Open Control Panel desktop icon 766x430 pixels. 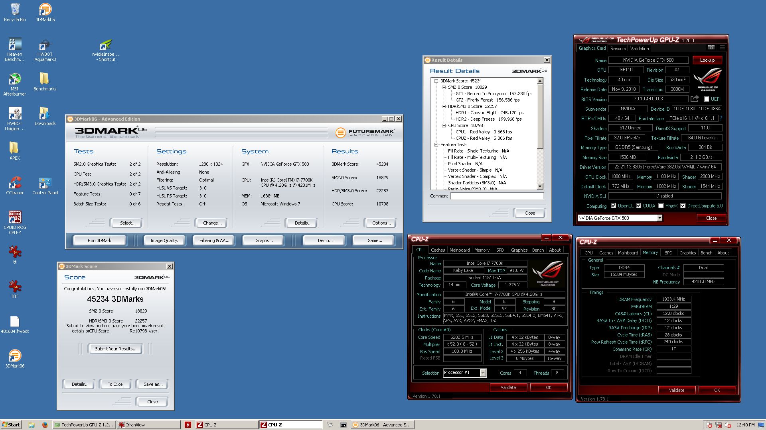coord(45,186)
